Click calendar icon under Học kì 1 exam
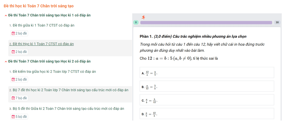284x123 pixels. (x=13, y=52)
